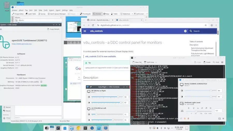
Task: Show memory info icon next to RAM
Action: pos(41,82)
